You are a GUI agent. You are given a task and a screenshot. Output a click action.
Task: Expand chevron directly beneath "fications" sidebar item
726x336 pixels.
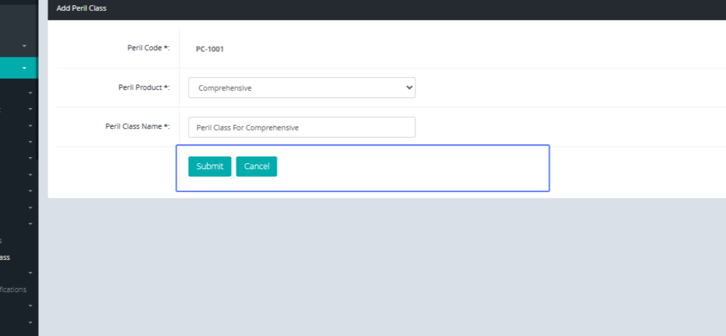click(x=30, y=306)
